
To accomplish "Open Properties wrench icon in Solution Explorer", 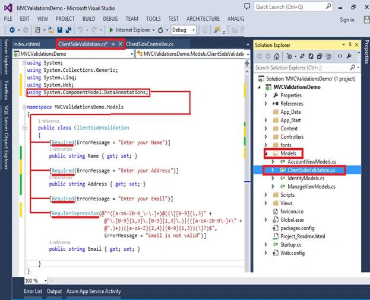I will click(349, 56).
